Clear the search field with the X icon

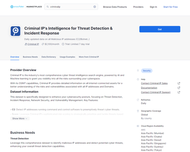point(95,7)
